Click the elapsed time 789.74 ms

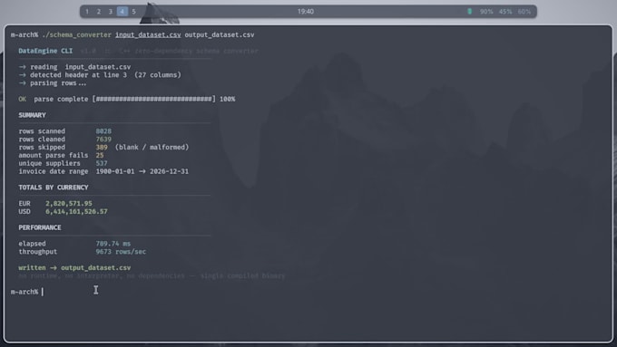click(113, 244)
